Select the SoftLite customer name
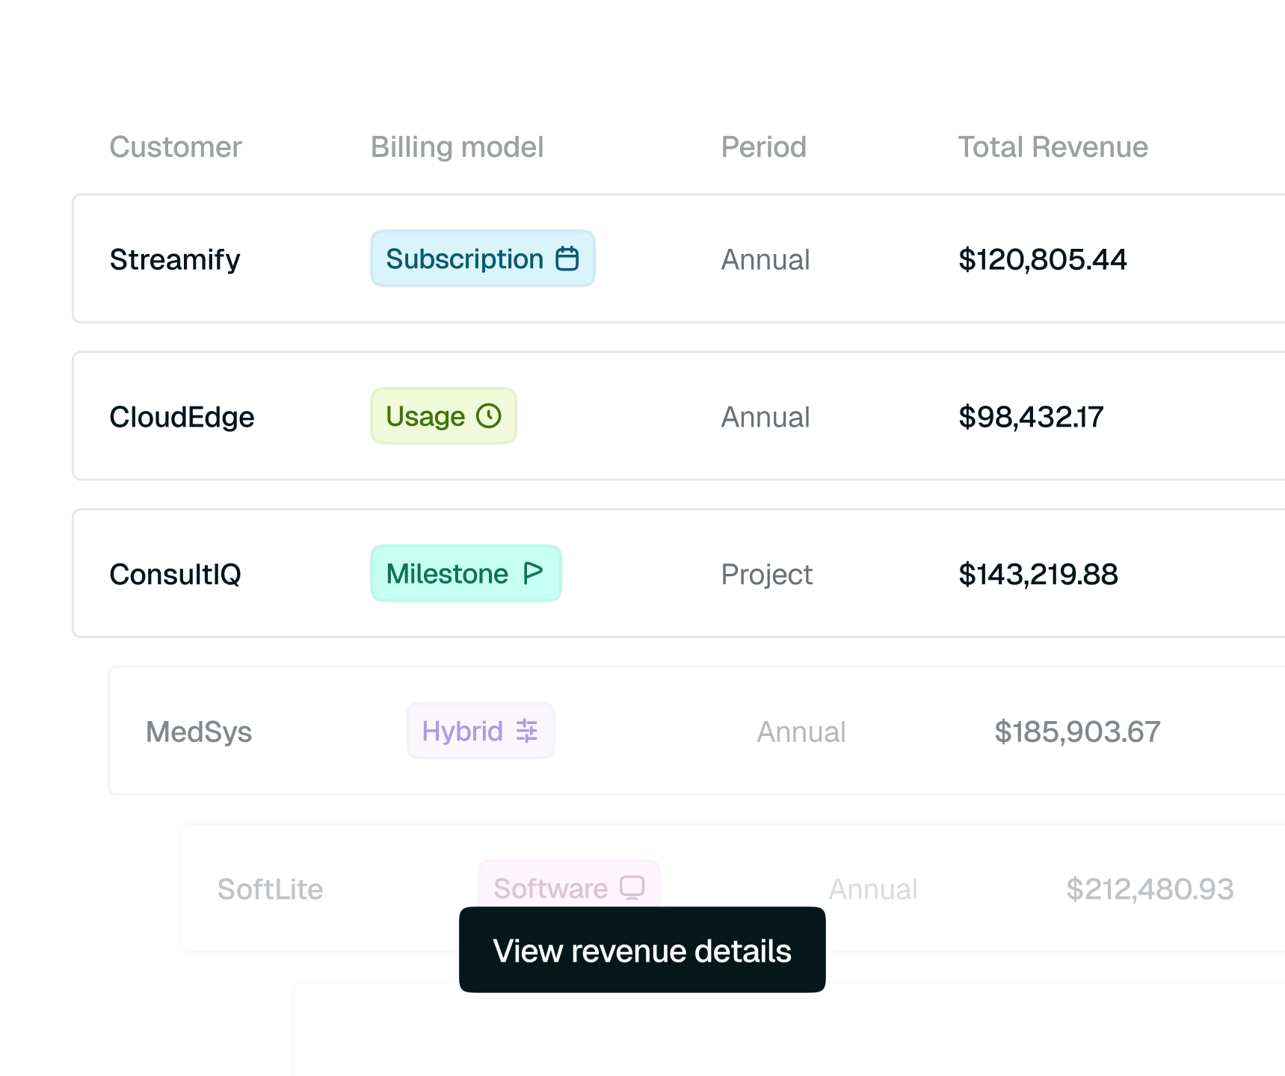 (270, 889)
